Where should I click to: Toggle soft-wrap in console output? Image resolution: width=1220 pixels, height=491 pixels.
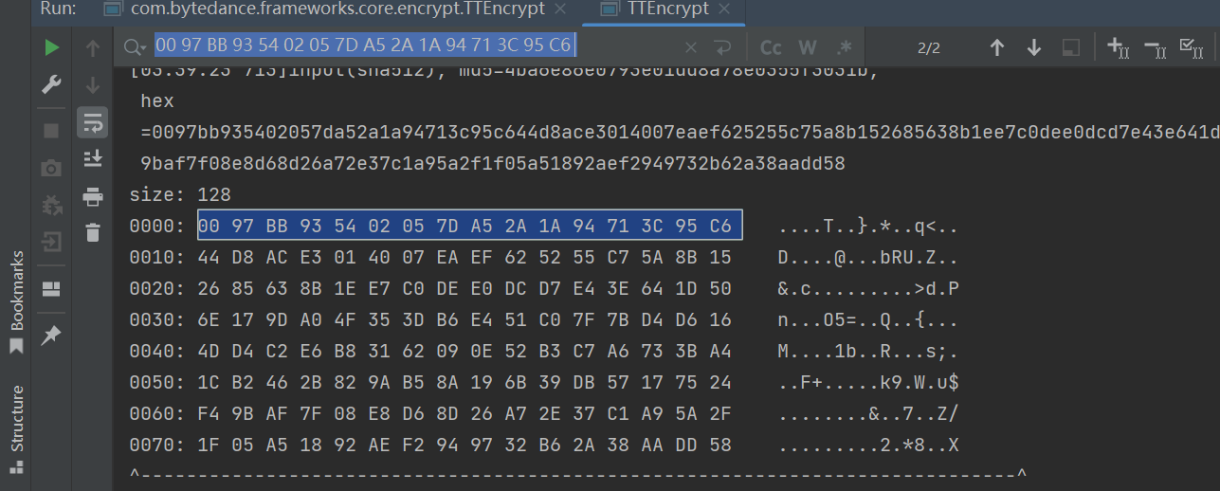(92, 122)
